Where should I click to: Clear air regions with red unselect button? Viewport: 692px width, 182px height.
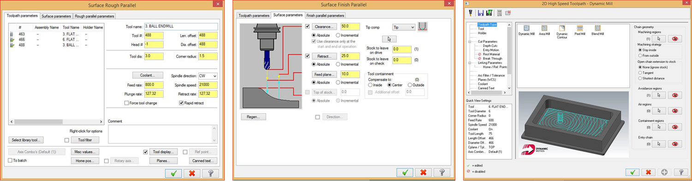(675, 111)
